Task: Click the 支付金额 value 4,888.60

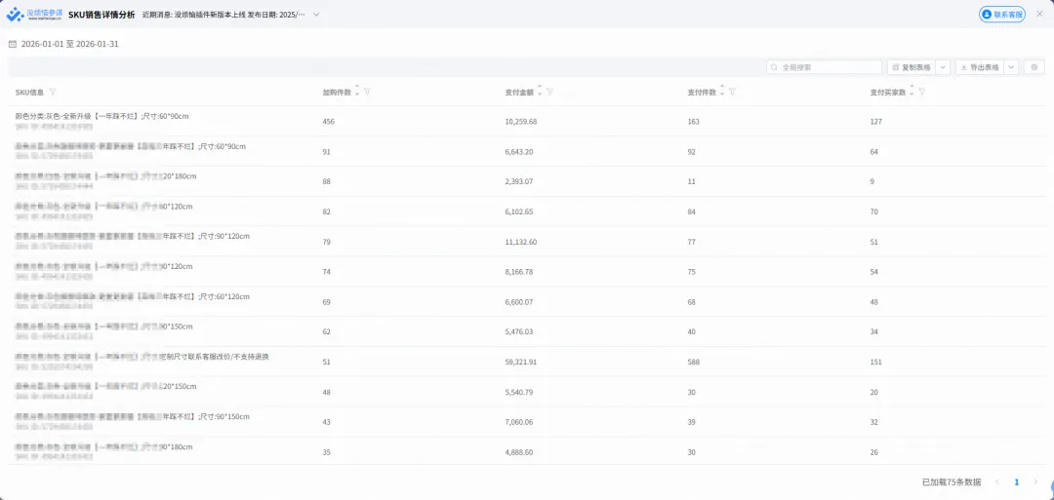Action: pyautogui.click(x=519, y=452)
